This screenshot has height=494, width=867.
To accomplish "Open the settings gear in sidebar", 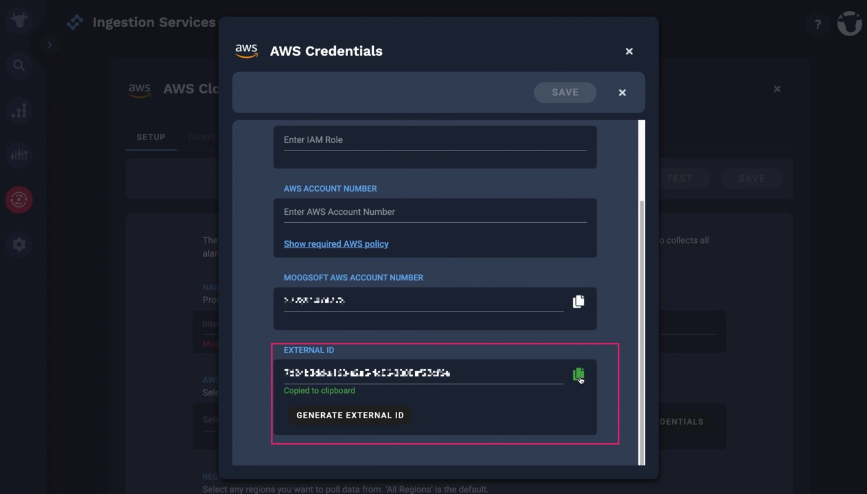I will pos(19,244).
